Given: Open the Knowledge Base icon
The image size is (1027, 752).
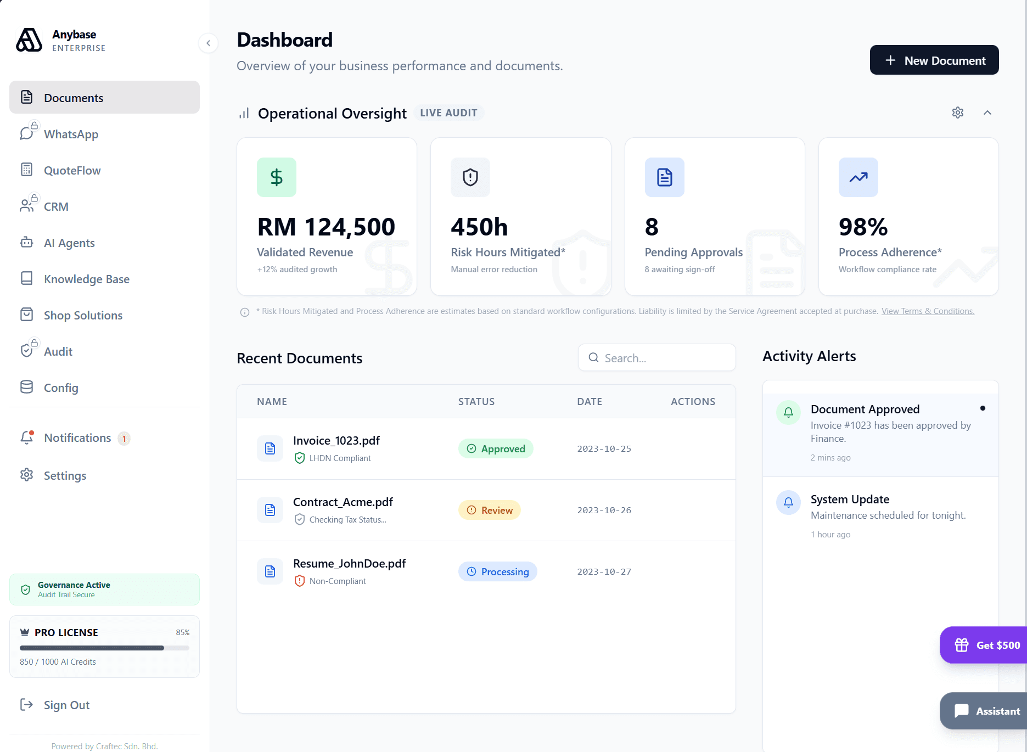Looking at the screenshot, I should pyautogui.click(x=27, y=279).
